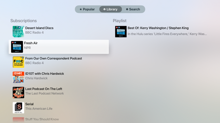Select the Fresh Air cover icon

click(17, 47)
